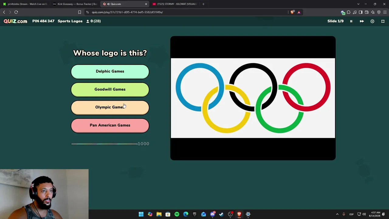Choose the Goodwill Games answer
The height and width of the screenshot is (219, 389).
click(x=110, y=89)
